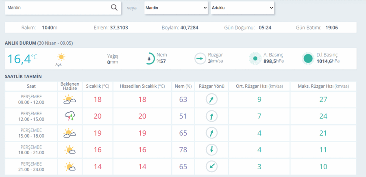Click the A. Basınç pressure circle icon
The width and height of the screenshot is (366, 177).
tap(255, 58)
